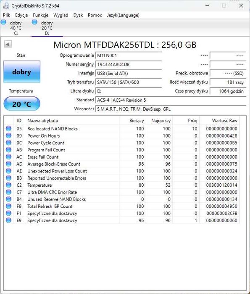Click status orb for Temperature attribute

pos(8,185)
